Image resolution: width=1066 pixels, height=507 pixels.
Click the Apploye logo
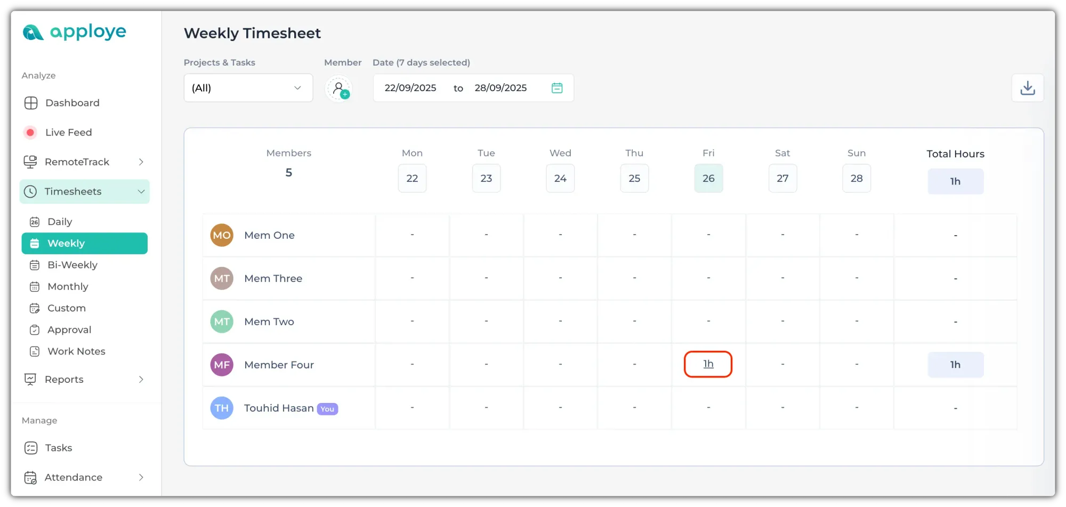click(x=75, y=33)
